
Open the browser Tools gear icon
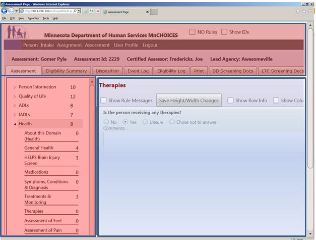tap(310, 11)
